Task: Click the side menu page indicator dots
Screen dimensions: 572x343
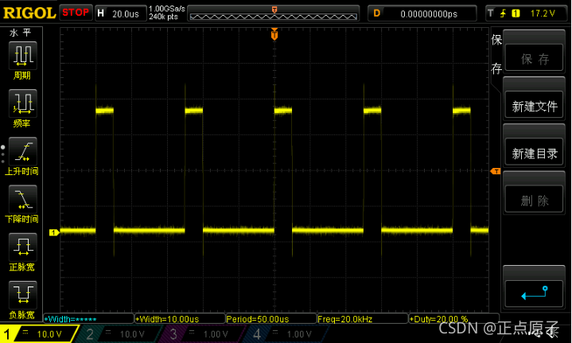Action: tap(3, 154)
